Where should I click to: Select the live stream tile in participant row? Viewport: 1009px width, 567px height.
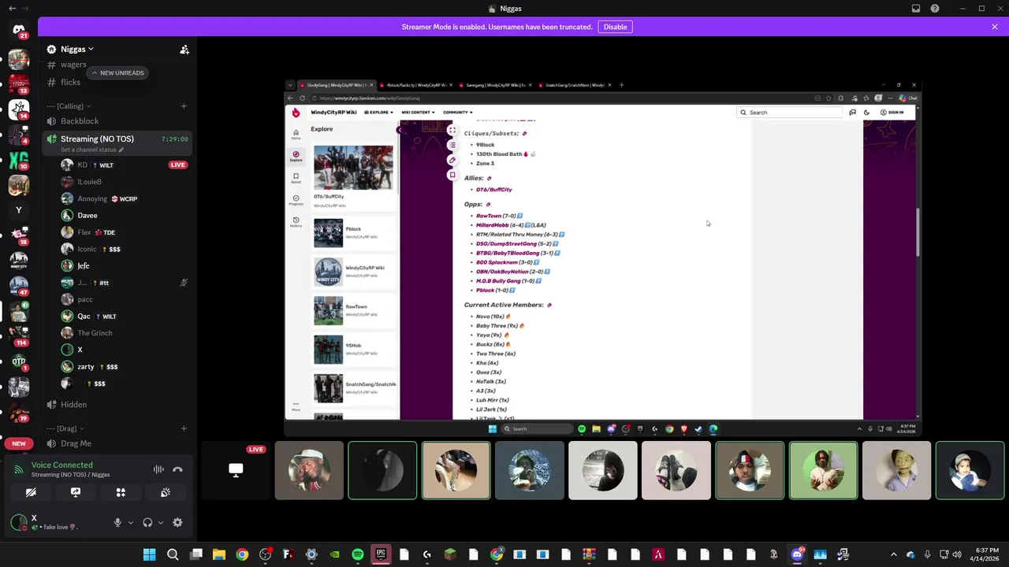tap(236, 470)
